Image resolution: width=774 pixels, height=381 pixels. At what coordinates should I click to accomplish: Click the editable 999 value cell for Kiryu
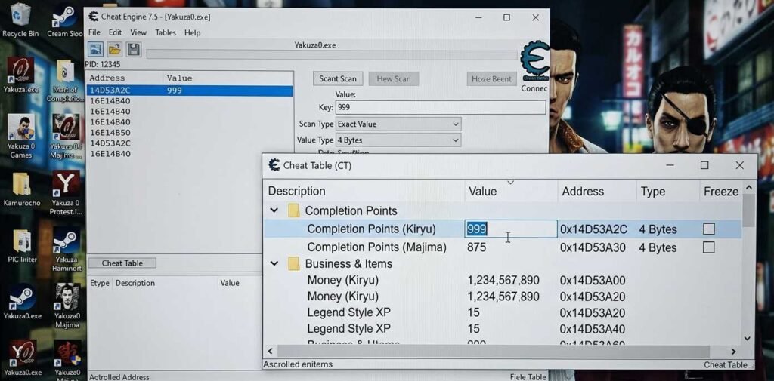coord(511,229)
